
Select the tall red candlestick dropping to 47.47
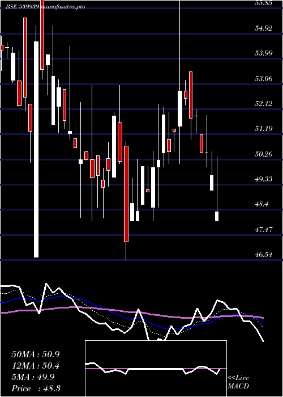point(126,194)
